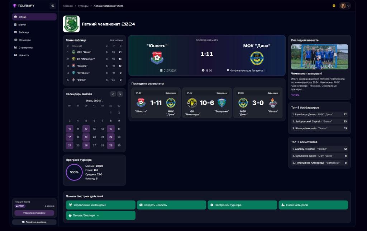Open latest news photo thumbnail
This screenshot has height=231, width=367.
[319, 57]
